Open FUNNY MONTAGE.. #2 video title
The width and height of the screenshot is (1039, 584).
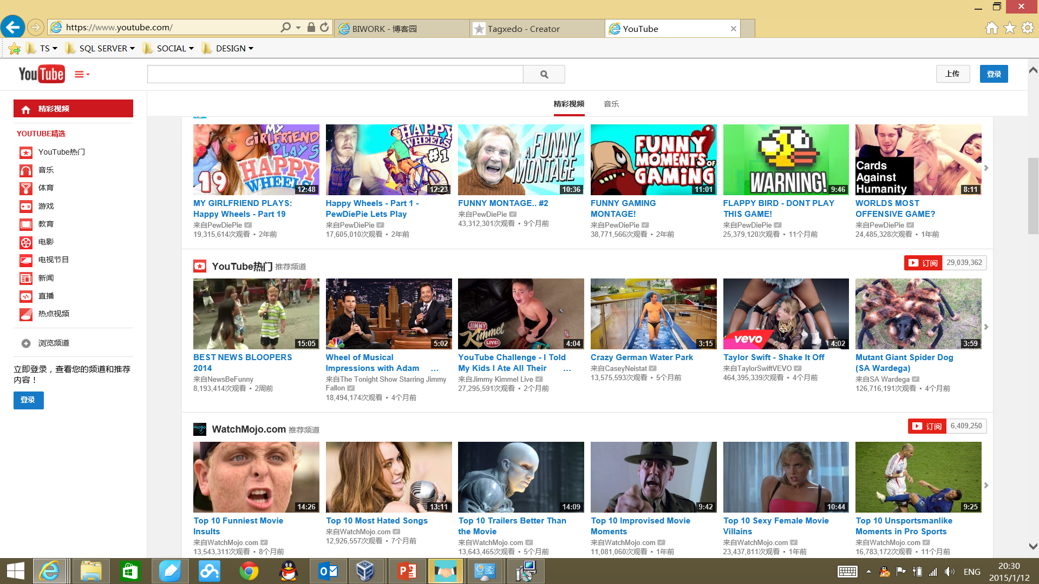(x=503, y=203)
